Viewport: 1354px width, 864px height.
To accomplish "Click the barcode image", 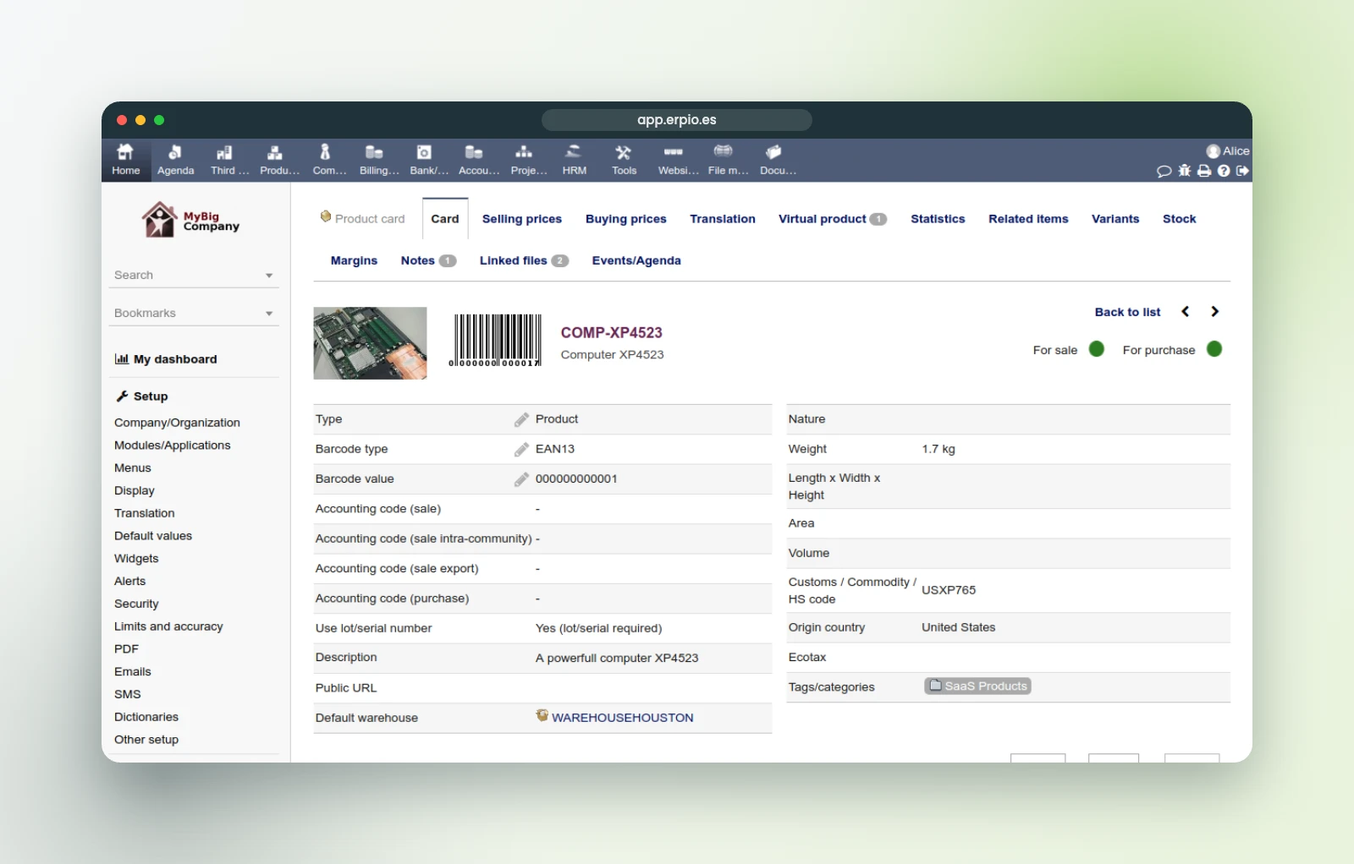I will point(496,340).
